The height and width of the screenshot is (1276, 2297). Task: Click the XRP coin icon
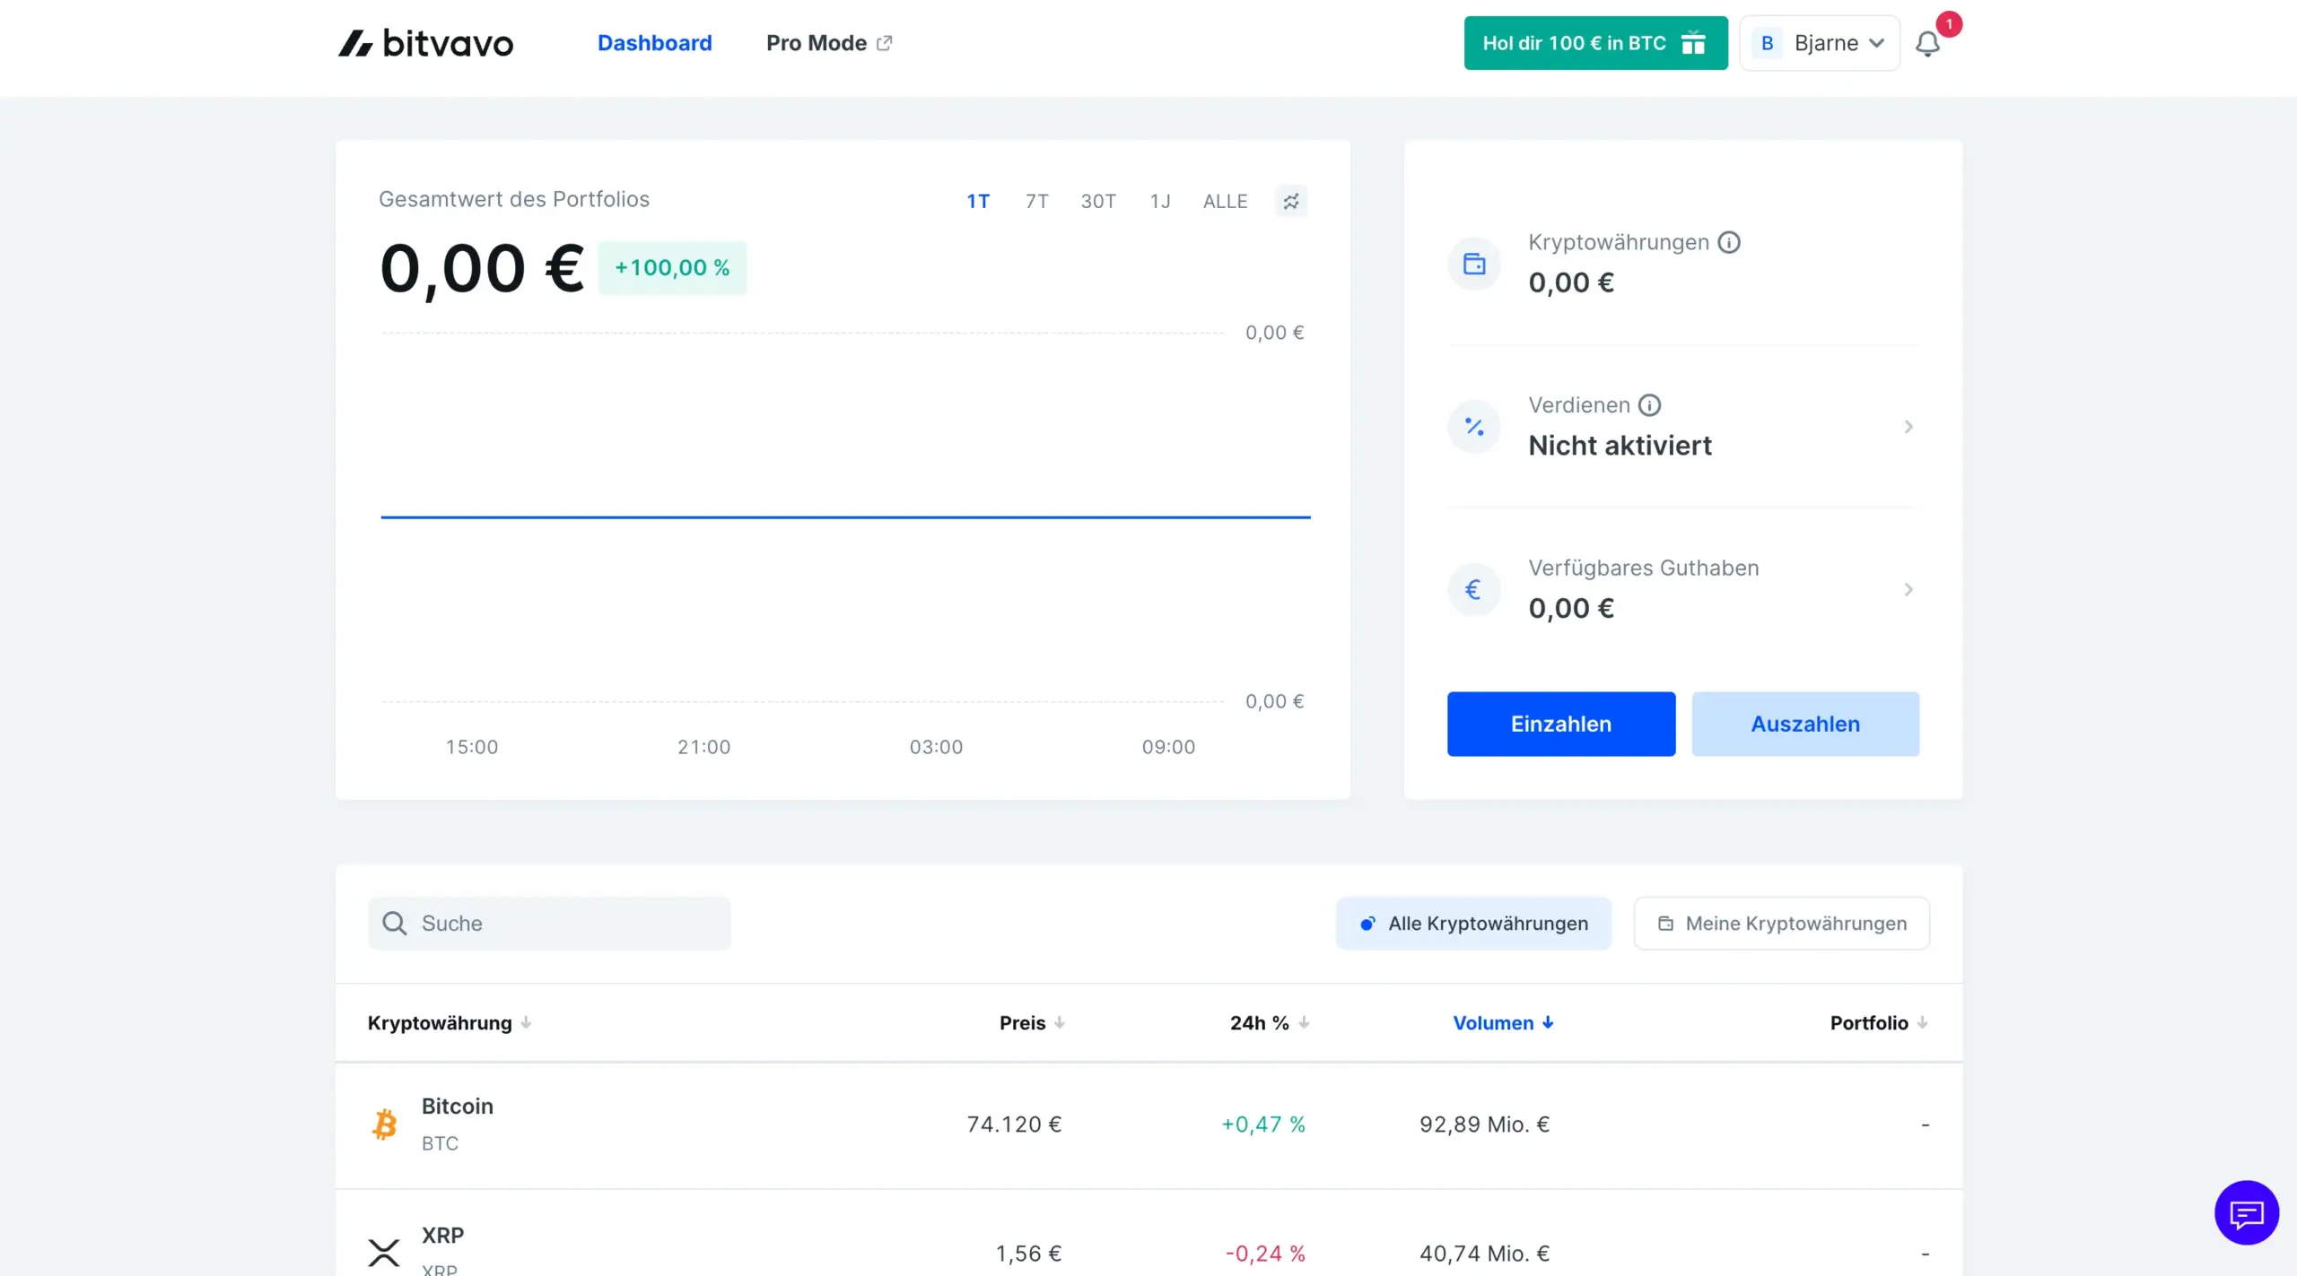[384, 1252]
